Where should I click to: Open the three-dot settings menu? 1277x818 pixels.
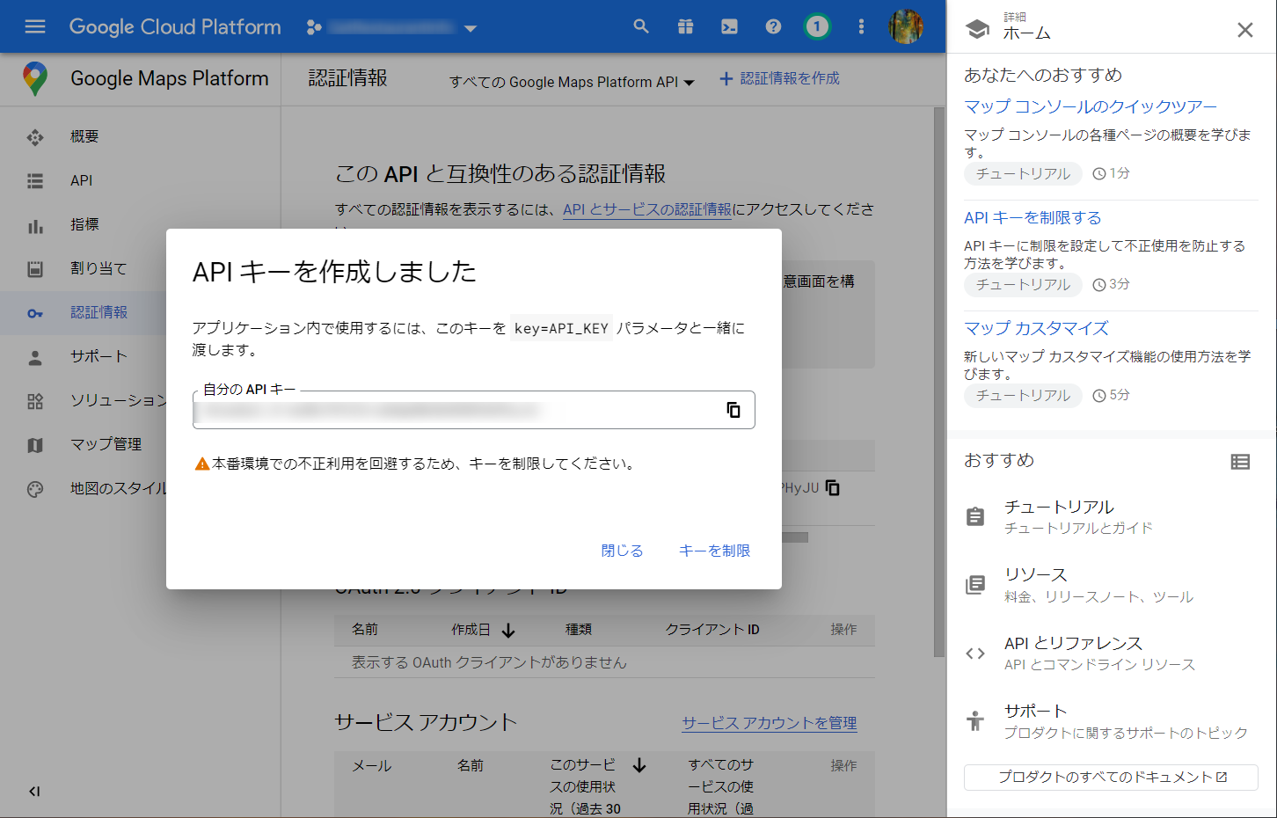click(861, 26)
